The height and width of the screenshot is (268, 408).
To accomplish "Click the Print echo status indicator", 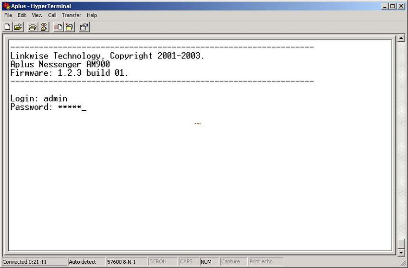I will [265, 261].
